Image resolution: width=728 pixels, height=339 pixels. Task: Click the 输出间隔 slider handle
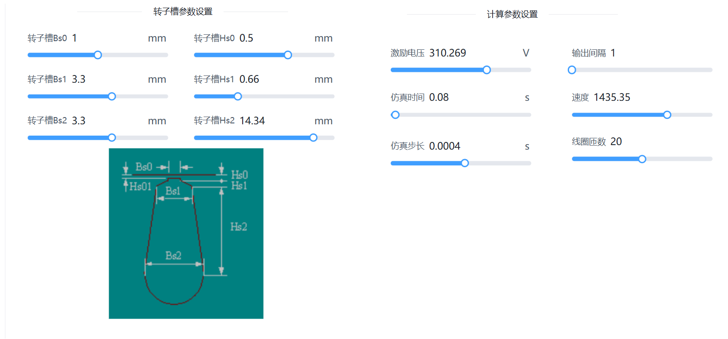pos(572,70)
